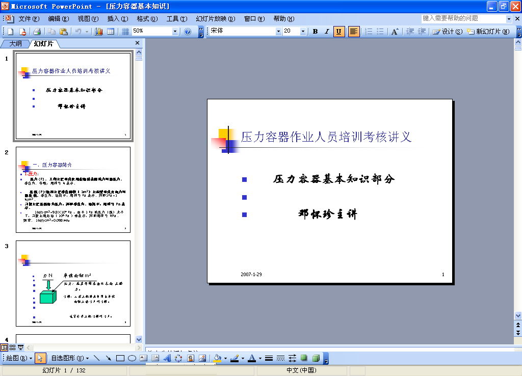The width and height of the screenshot is (522, 376).
Task: Select slide 3 thumbnail in the panel
Action: tap(73, 283)
